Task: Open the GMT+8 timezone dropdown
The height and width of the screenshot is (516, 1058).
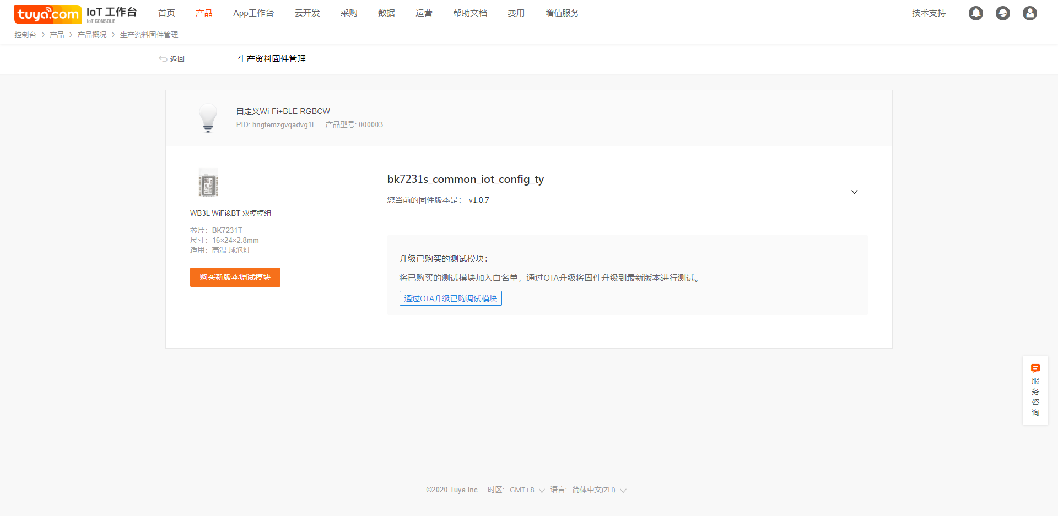Action: 527,490
